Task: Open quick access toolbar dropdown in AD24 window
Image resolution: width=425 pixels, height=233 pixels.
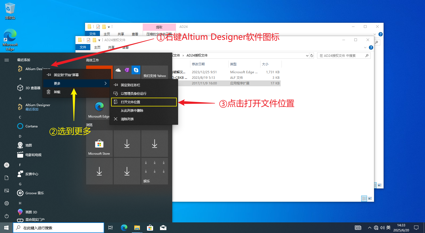Action: 109,27
